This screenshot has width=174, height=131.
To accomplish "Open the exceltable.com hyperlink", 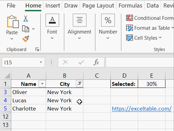I will point(142,108).
